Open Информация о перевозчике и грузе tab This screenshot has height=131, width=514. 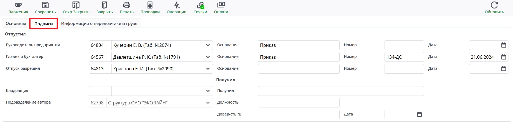coord(99,24)
